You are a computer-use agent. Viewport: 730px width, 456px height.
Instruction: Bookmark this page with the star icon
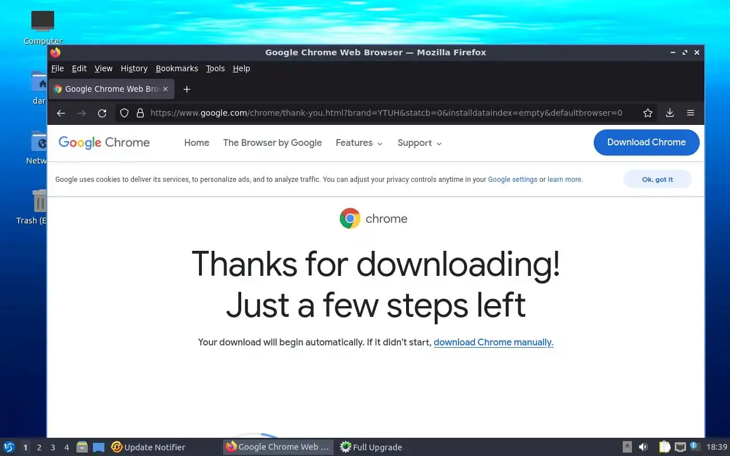pos(648,113)
